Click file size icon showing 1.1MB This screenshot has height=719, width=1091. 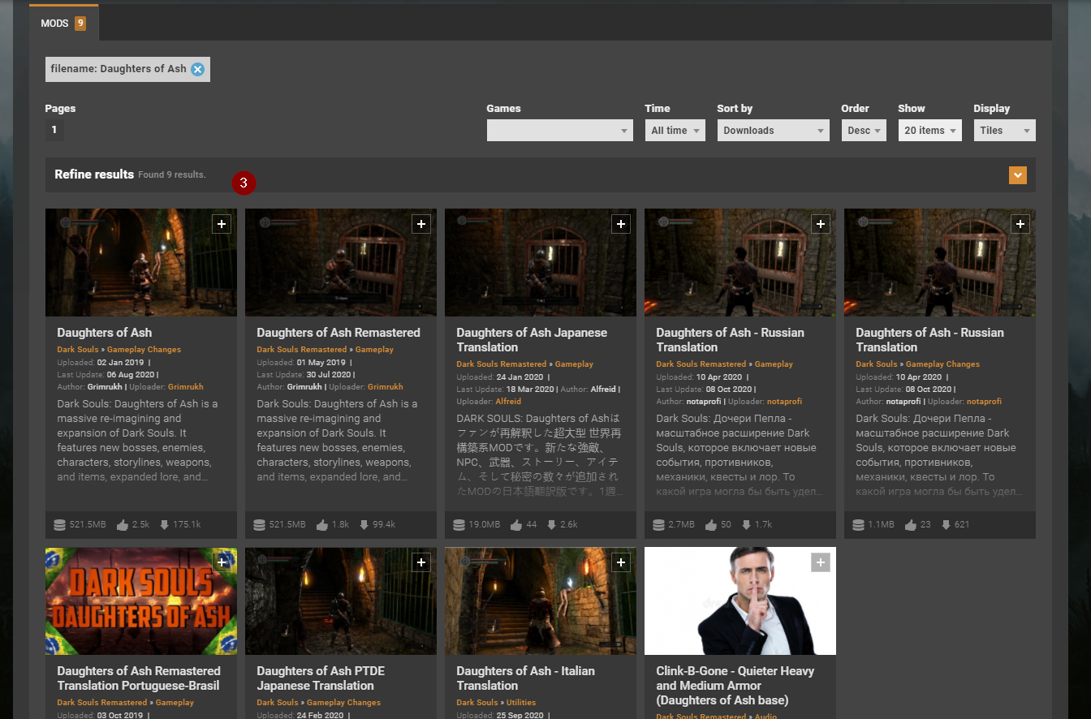click(x=858, y=525)
